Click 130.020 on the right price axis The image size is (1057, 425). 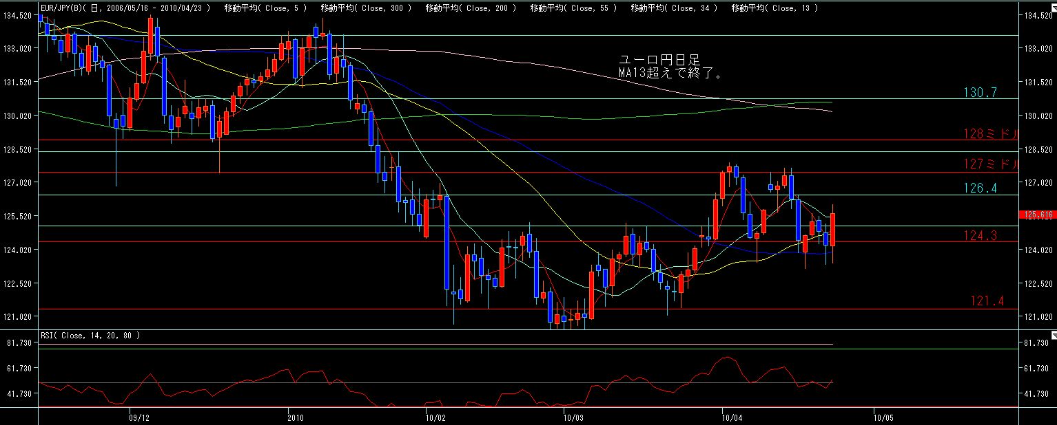[1038, 116]
